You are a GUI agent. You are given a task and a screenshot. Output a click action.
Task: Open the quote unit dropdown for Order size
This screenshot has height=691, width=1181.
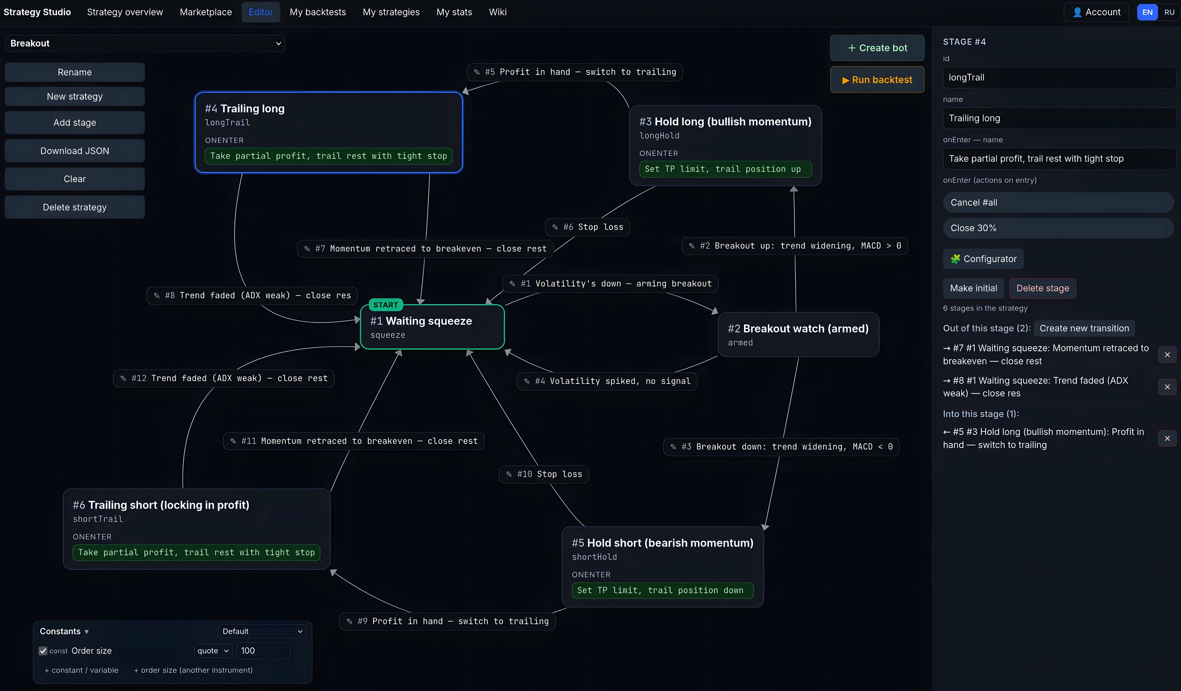[x=213, y=651]
